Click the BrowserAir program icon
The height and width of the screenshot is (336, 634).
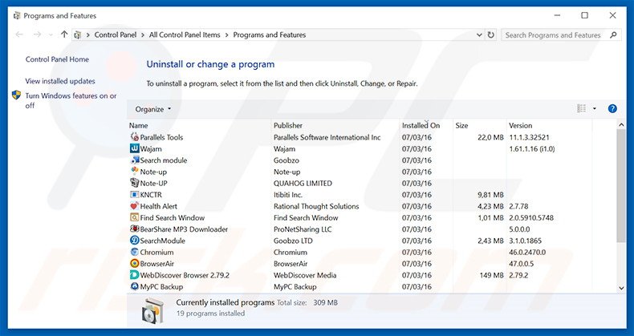(x=135, y=263)
